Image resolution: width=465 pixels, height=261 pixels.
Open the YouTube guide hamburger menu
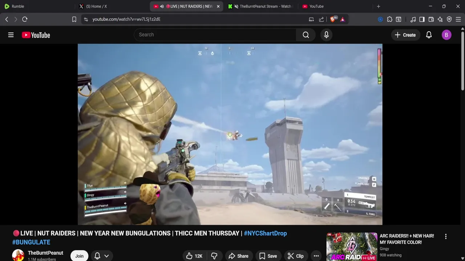[x=11, y=35]
